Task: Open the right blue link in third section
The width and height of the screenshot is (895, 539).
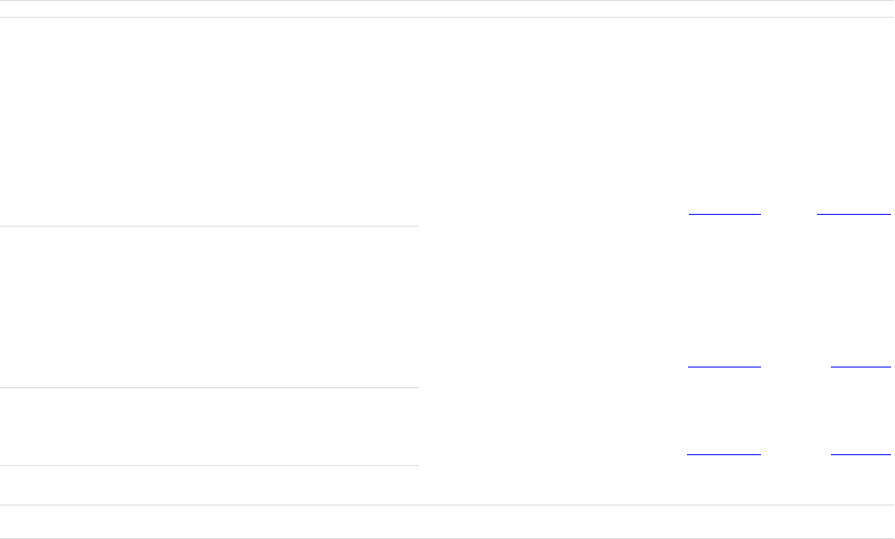Action: [861, 454]
